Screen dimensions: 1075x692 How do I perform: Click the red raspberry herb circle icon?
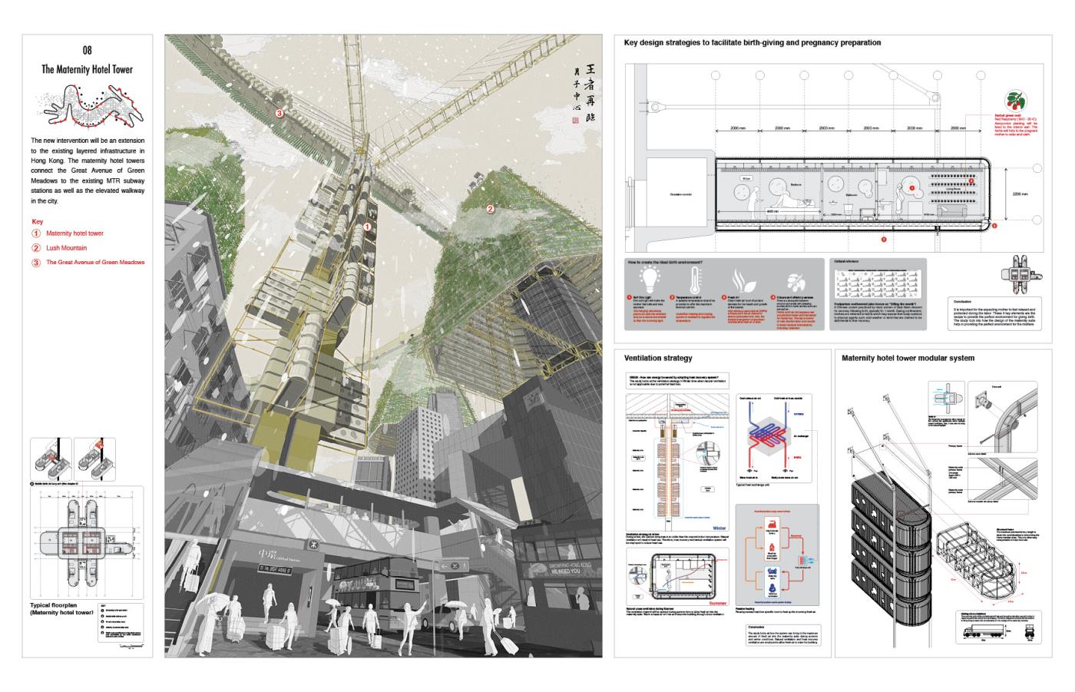point(1017,102)
